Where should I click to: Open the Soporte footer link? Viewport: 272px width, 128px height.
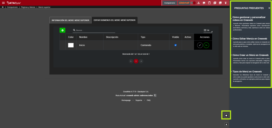click(139, 100)
